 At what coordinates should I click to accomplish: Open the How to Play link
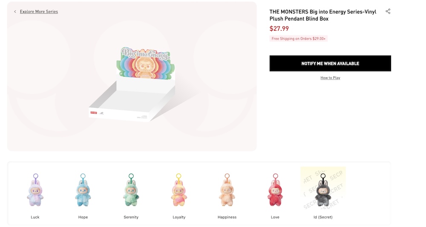pyautogui.click(x=330, y=78)
